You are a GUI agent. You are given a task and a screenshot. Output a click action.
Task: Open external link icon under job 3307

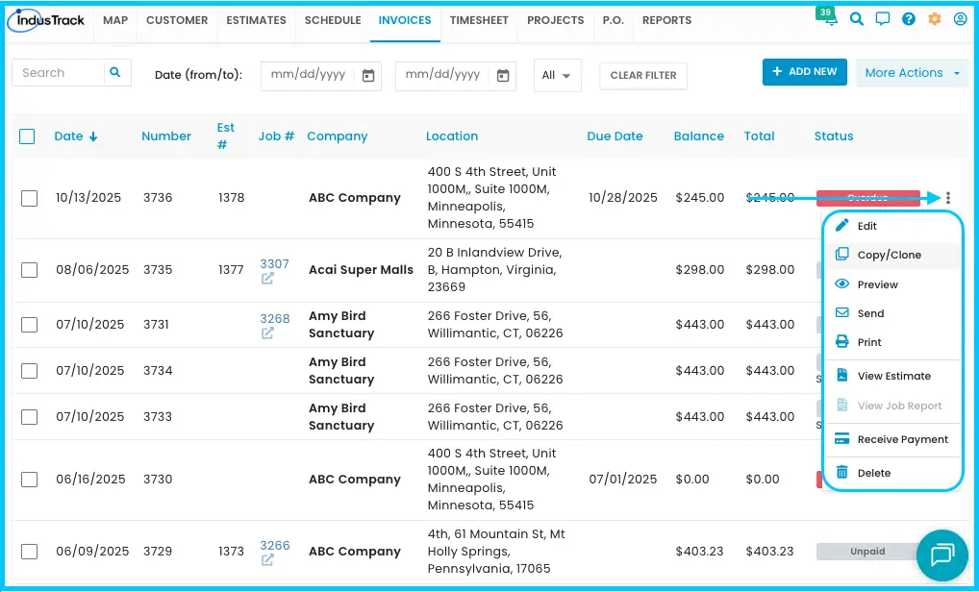coord(267,279)
